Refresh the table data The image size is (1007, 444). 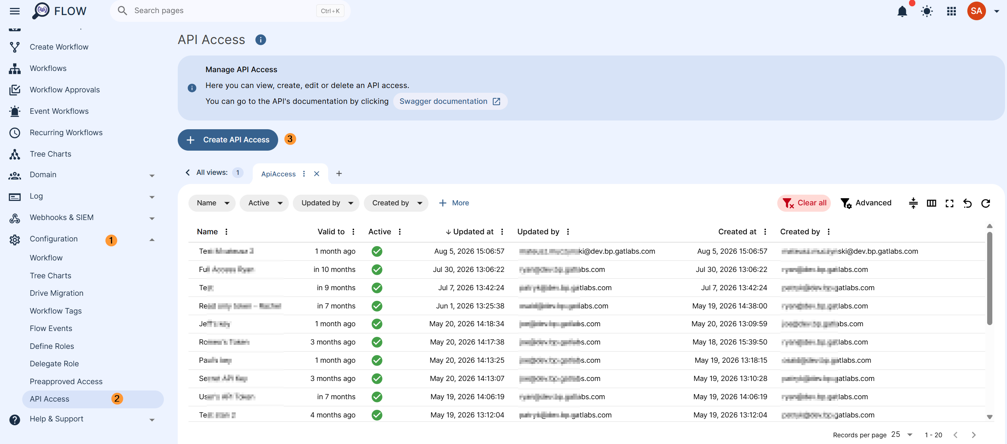coord(986,203)
